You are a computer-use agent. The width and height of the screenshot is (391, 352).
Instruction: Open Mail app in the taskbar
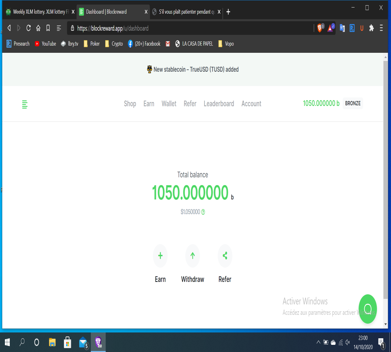[x=83, y=342]
